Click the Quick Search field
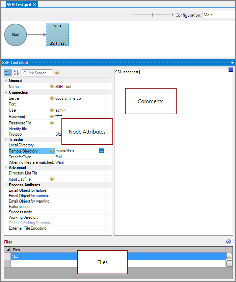Image resolution: width=236 pixels, height=282 pixels. pyautogui.click(x=37, y=73)
